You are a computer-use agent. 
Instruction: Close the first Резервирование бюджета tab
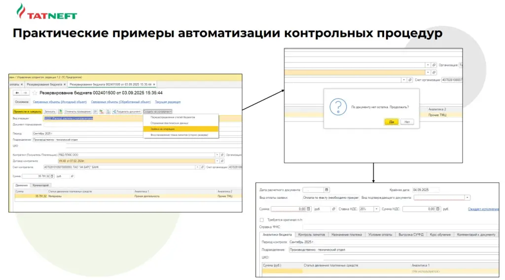65,85
